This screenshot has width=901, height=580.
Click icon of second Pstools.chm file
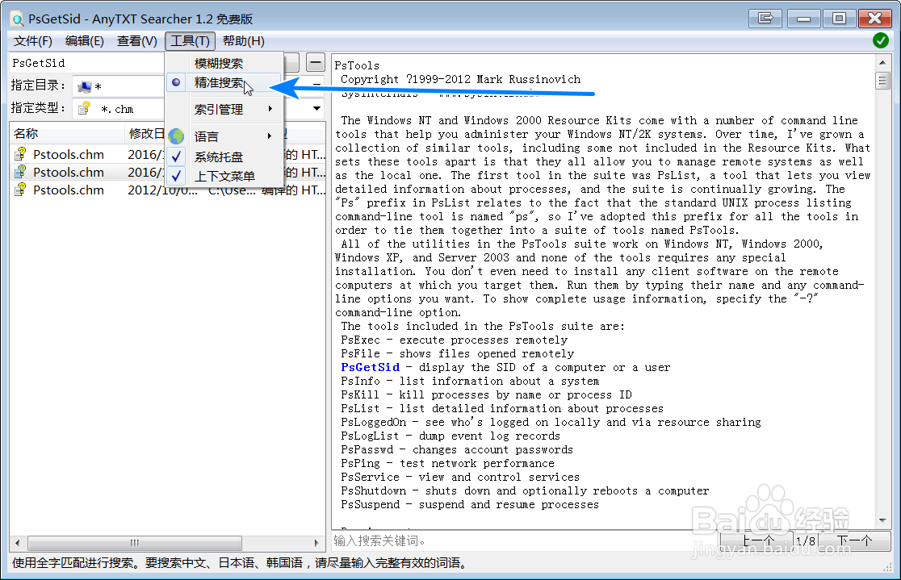click(x=21, y=172)
